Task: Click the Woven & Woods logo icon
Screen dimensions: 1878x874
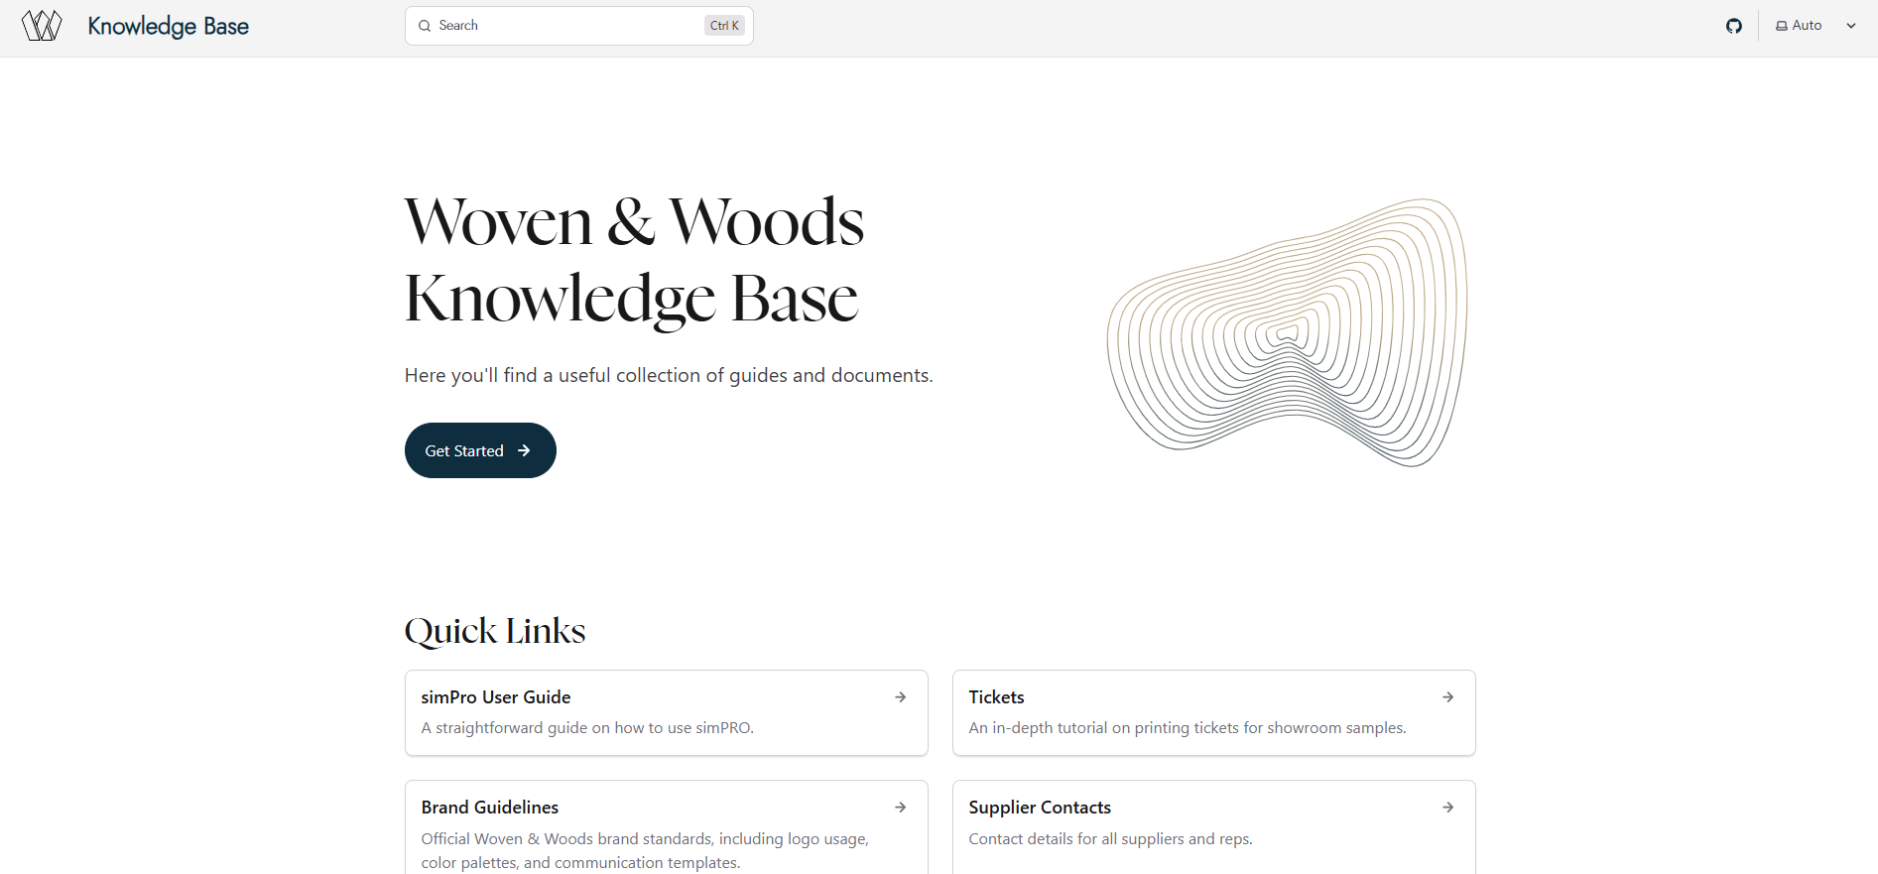Action: point(42,26)
